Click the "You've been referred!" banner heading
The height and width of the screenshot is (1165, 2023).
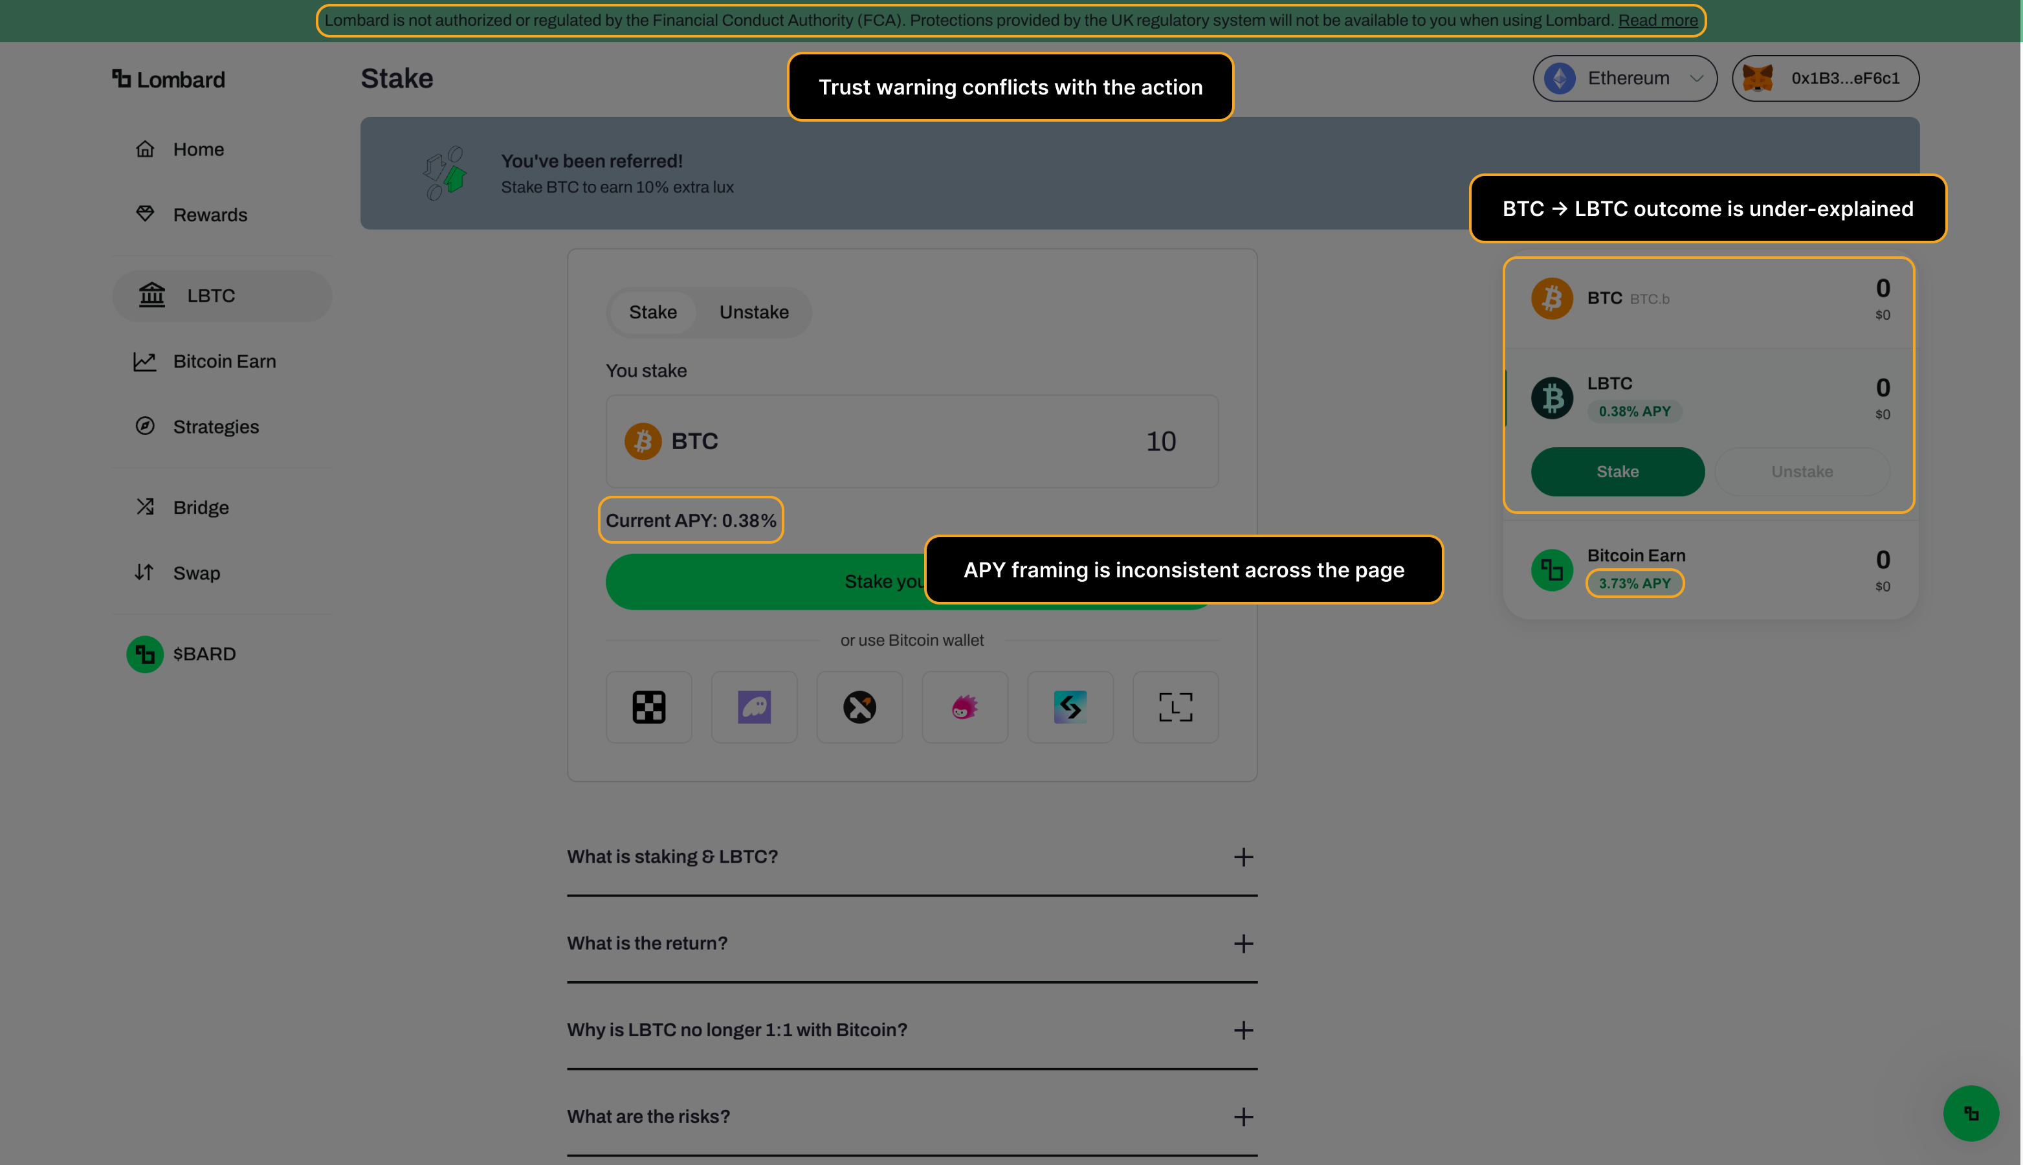pos(592,162)
